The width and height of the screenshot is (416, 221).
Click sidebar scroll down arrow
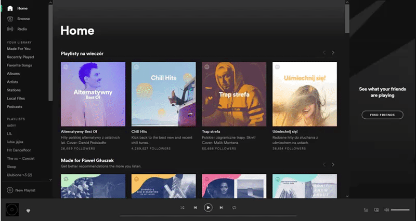[x=50, y=179]
